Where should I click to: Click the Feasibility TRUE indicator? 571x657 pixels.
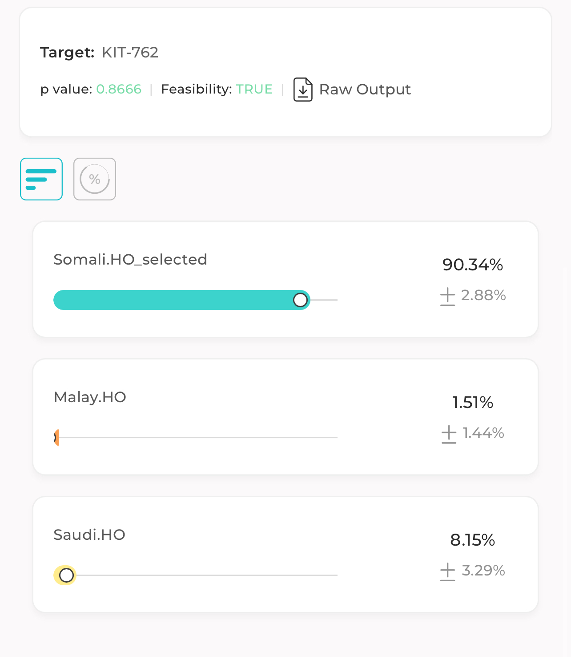(254, 89)
